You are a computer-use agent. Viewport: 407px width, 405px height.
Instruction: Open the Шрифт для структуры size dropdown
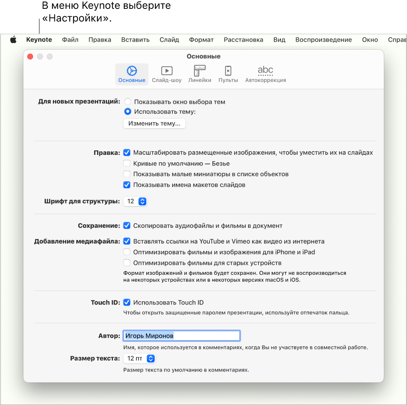(135, 202)
